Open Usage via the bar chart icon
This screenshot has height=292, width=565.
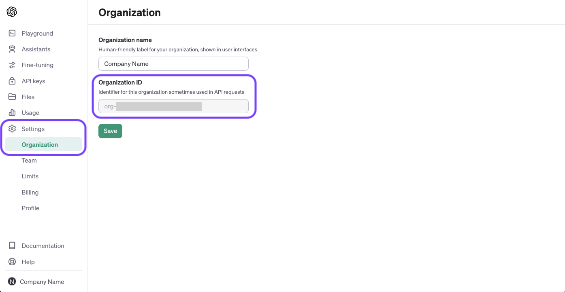click(x=12, y=112)
